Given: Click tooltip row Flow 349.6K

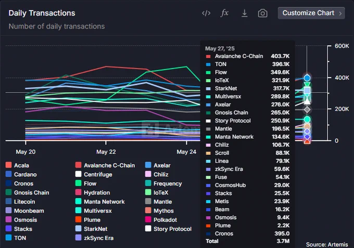Looking at the screenshot, I should click(248, 72).
